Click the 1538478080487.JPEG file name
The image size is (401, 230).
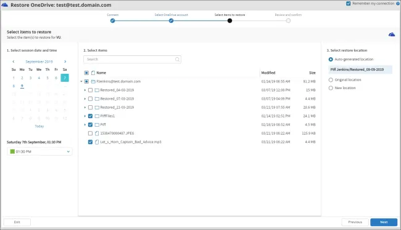(x=117, y=133)
